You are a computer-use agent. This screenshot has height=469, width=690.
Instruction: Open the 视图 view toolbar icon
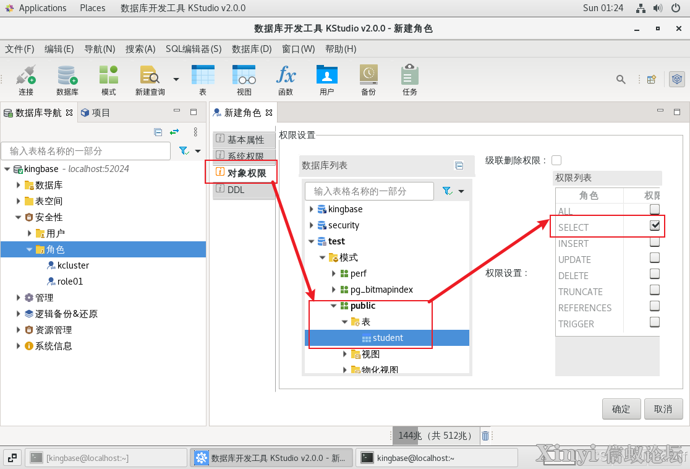click(244, 80)
